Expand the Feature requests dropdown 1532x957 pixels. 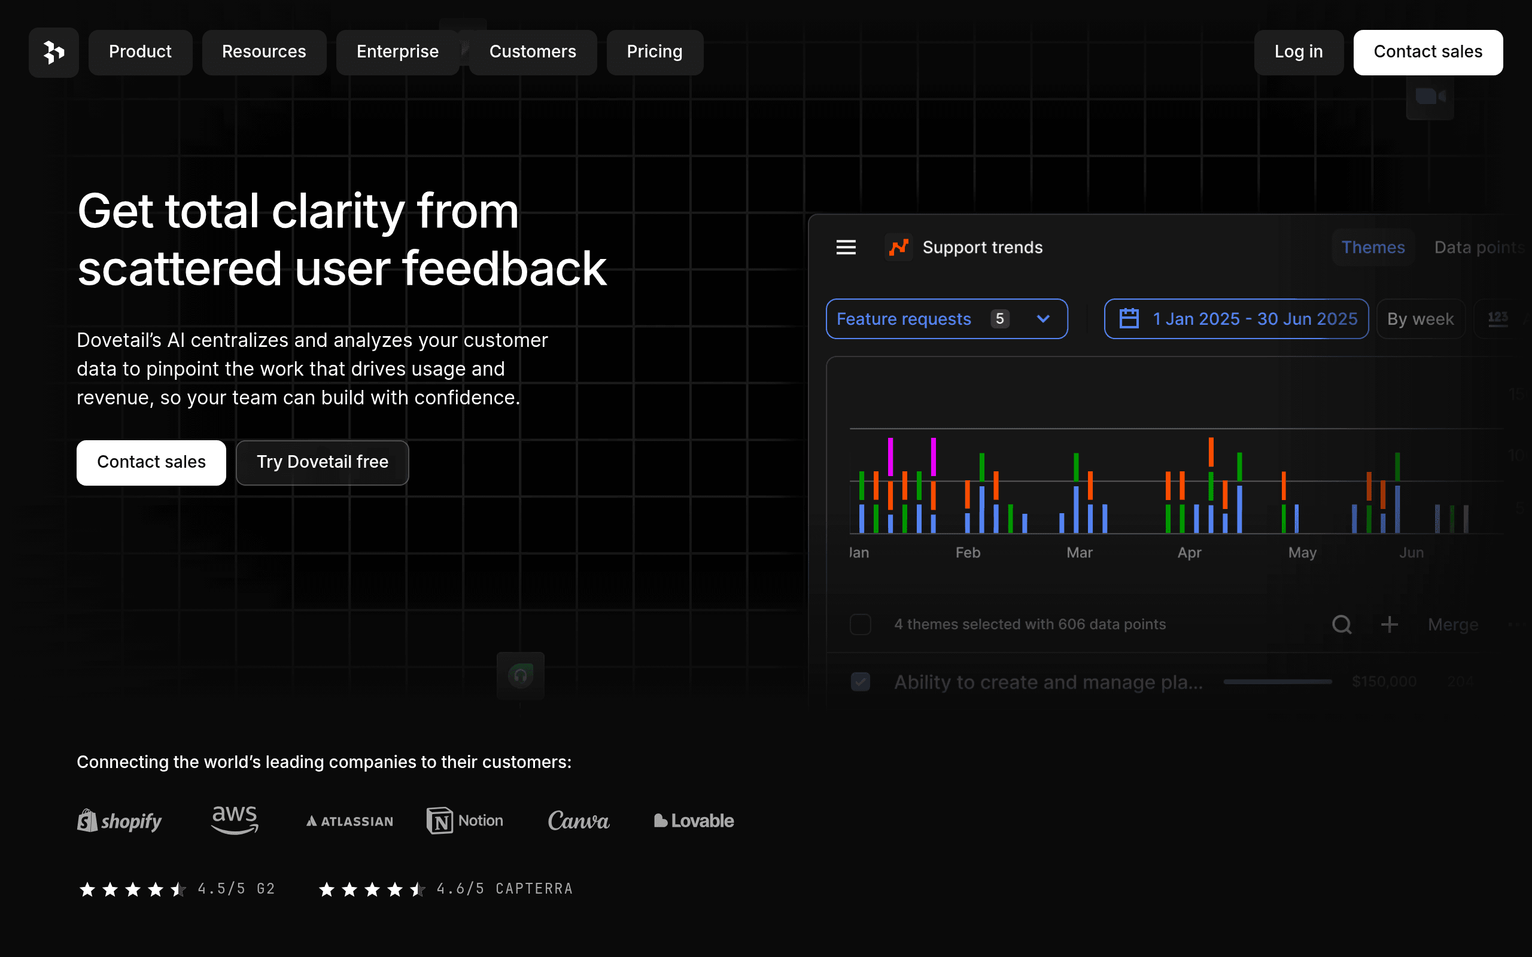(946, 319)
